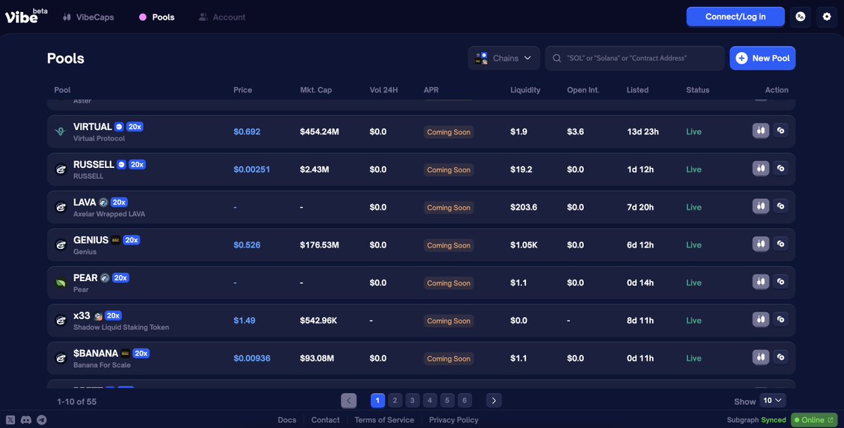
Task: Go to page 4 of pools
Action: 430,401
